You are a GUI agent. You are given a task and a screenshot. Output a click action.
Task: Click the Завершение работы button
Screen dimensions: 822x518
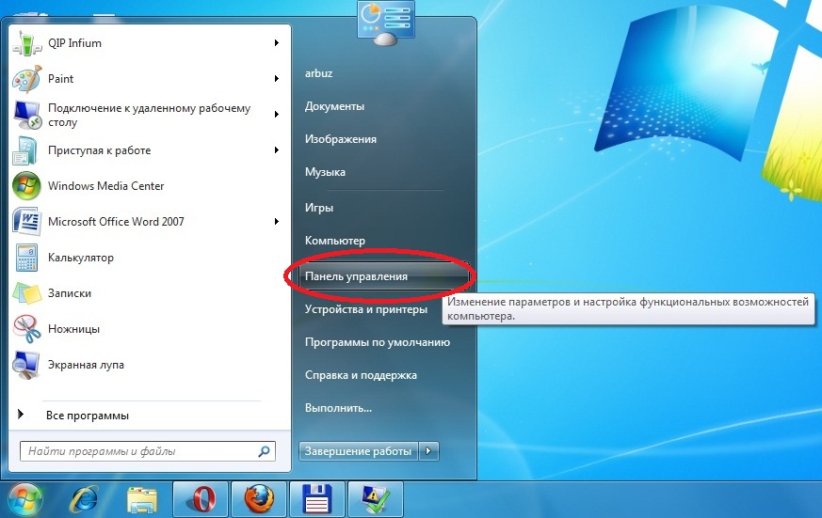(x=358, y=451)
